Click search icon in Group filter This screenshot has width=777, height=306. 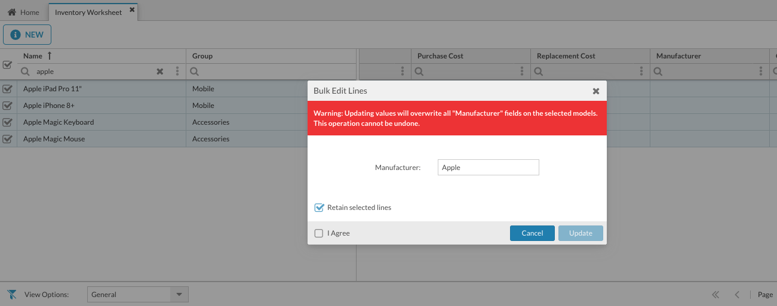point(195,72)
